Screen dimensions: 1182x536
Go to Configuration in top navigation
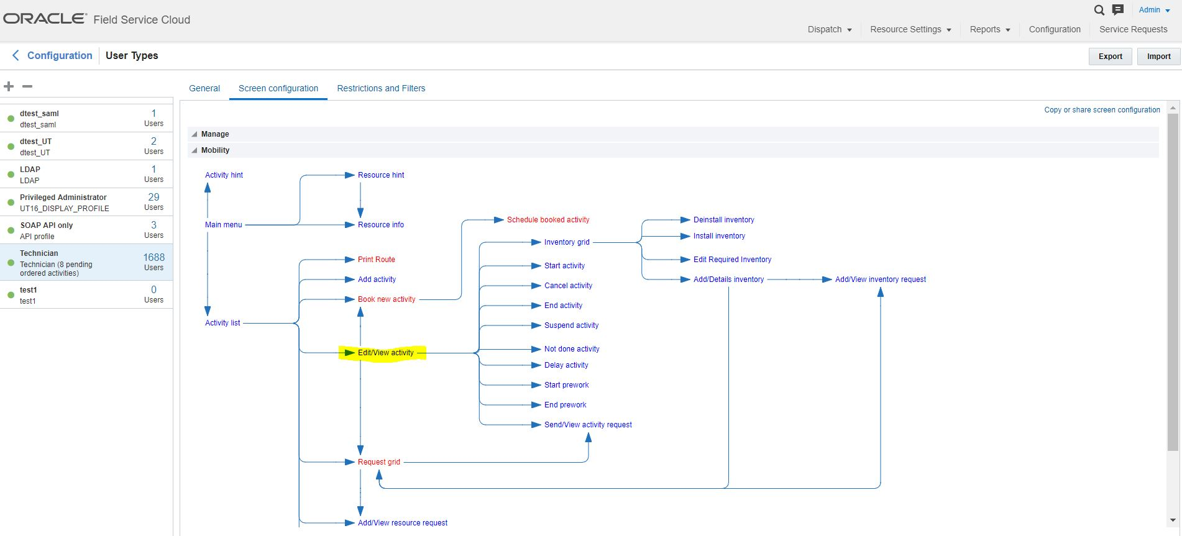1055,29
